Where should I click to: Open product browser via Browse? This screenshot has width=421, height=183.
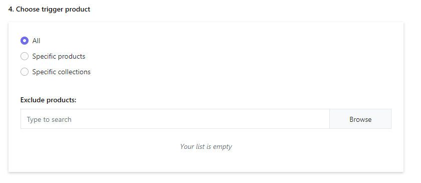(360, 119)
